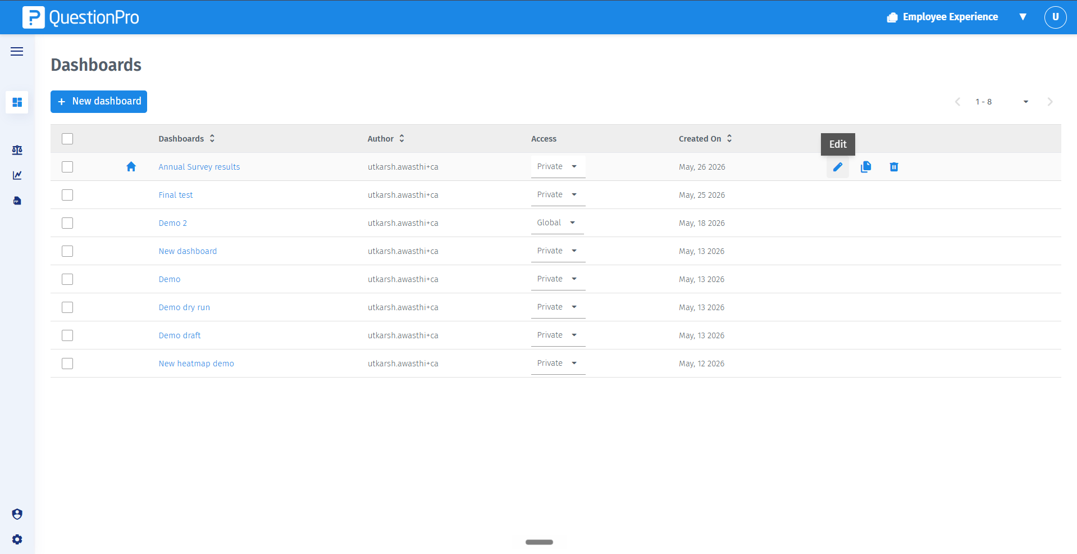Screen dimensions: 1077x554
Task: Open the New heatmap demo dashboard link
Action: (196, 364)
